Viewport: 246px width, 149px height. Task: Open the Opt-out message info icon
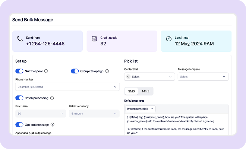[53, 124]
